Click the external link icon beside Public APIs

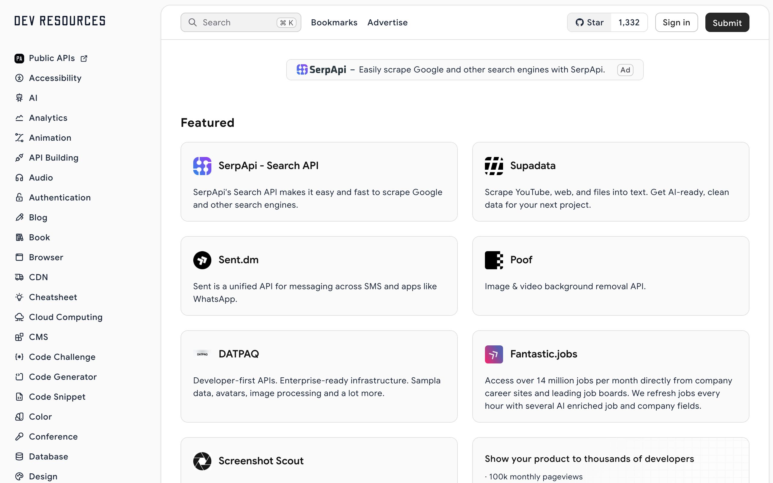tap(84, 59)
